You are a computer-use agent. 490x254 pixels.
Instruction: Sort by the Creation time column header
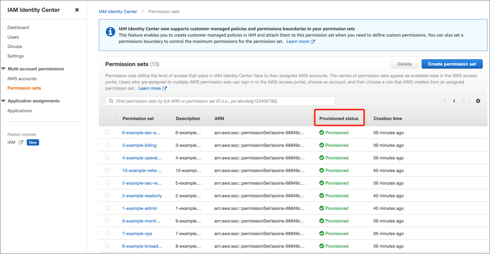[388, 119]
